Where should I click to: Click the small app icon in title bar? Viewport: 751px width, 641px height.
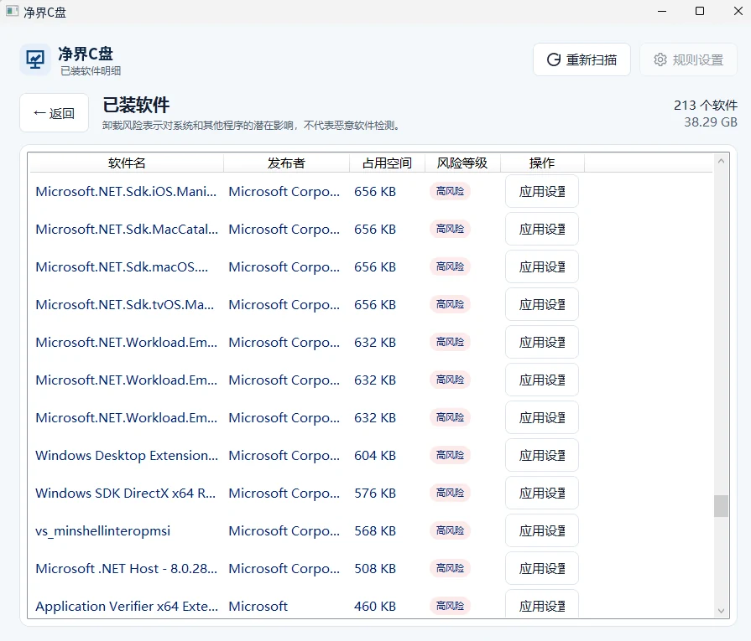(x=12, y=11)
